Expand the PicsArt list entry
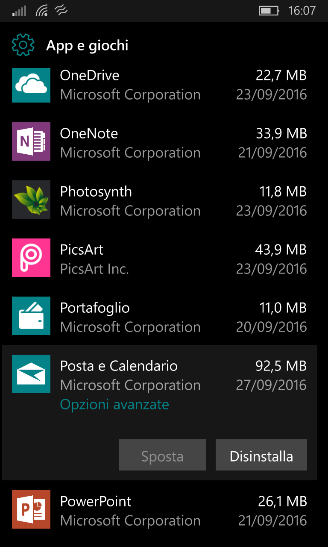Viewport: 328px width, 547px height. point(164,258)
